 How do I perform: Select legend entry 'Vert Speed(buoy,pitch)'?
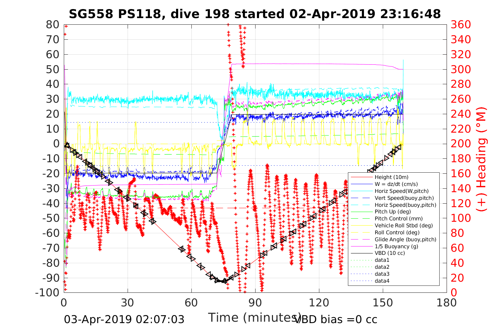(x=404, y=198)
